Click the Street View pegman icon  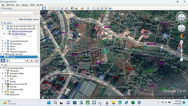(x=182, y=36)
